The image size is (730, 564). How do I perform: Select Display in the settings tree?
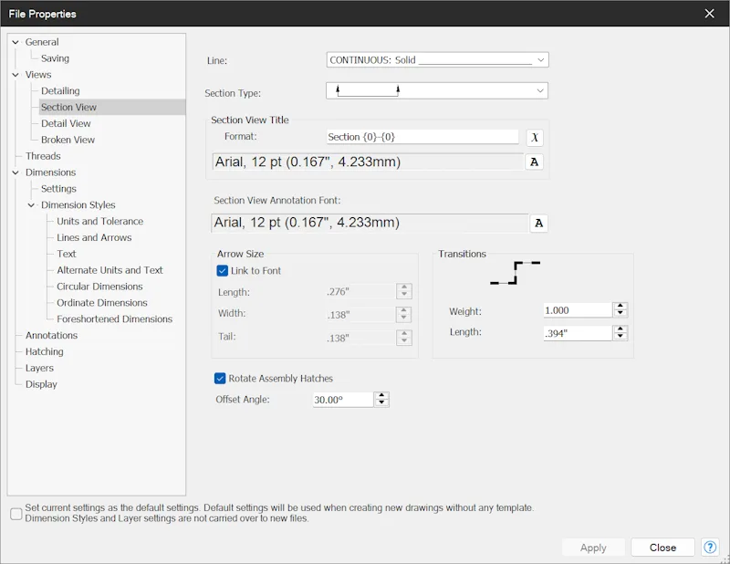41,384
